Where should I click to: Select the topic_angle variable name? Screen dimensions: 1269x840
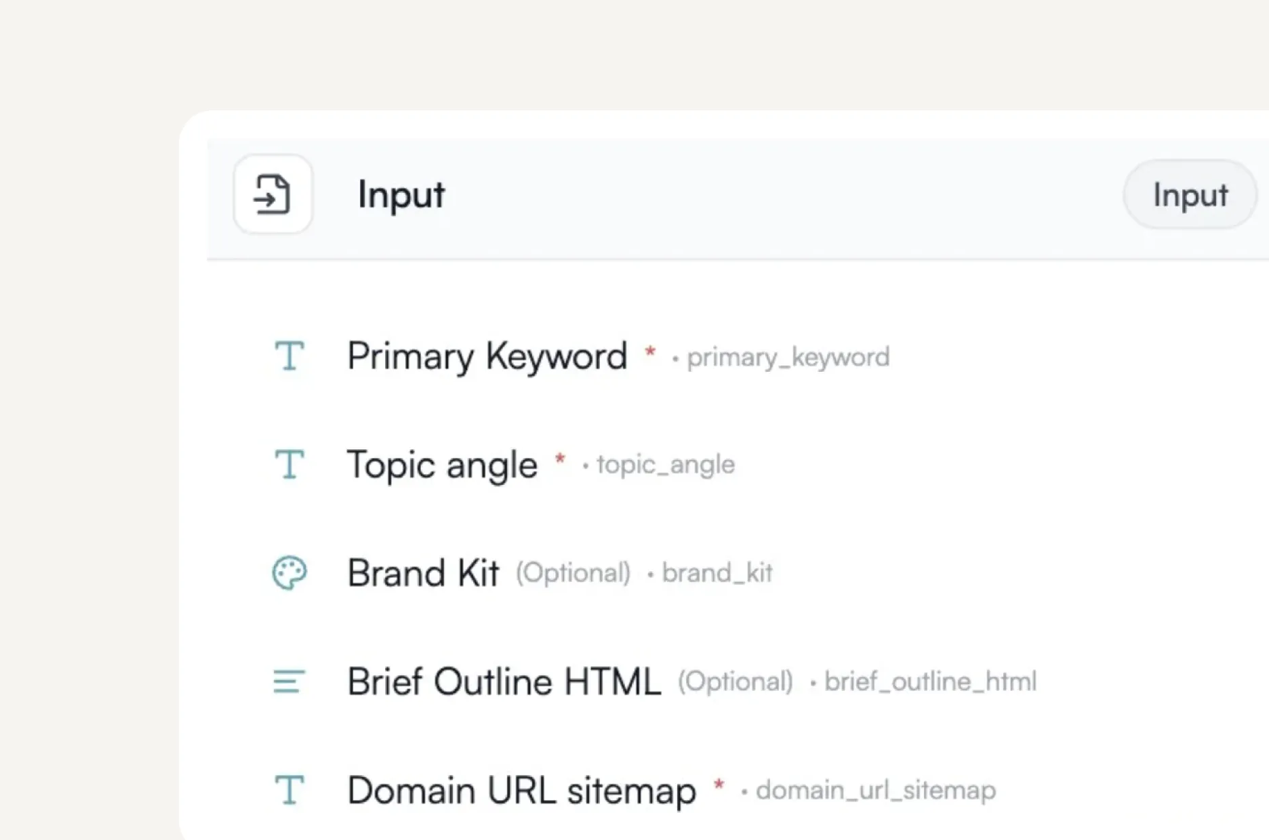point(665,465)
